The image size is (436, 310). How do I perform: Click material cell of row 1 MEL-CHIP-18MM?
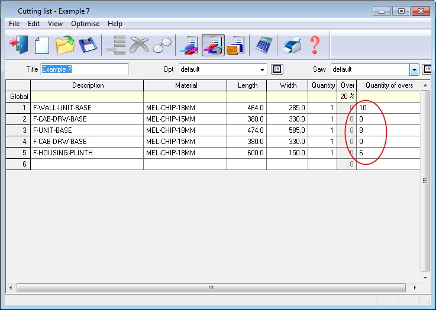[x=185, y=108]
